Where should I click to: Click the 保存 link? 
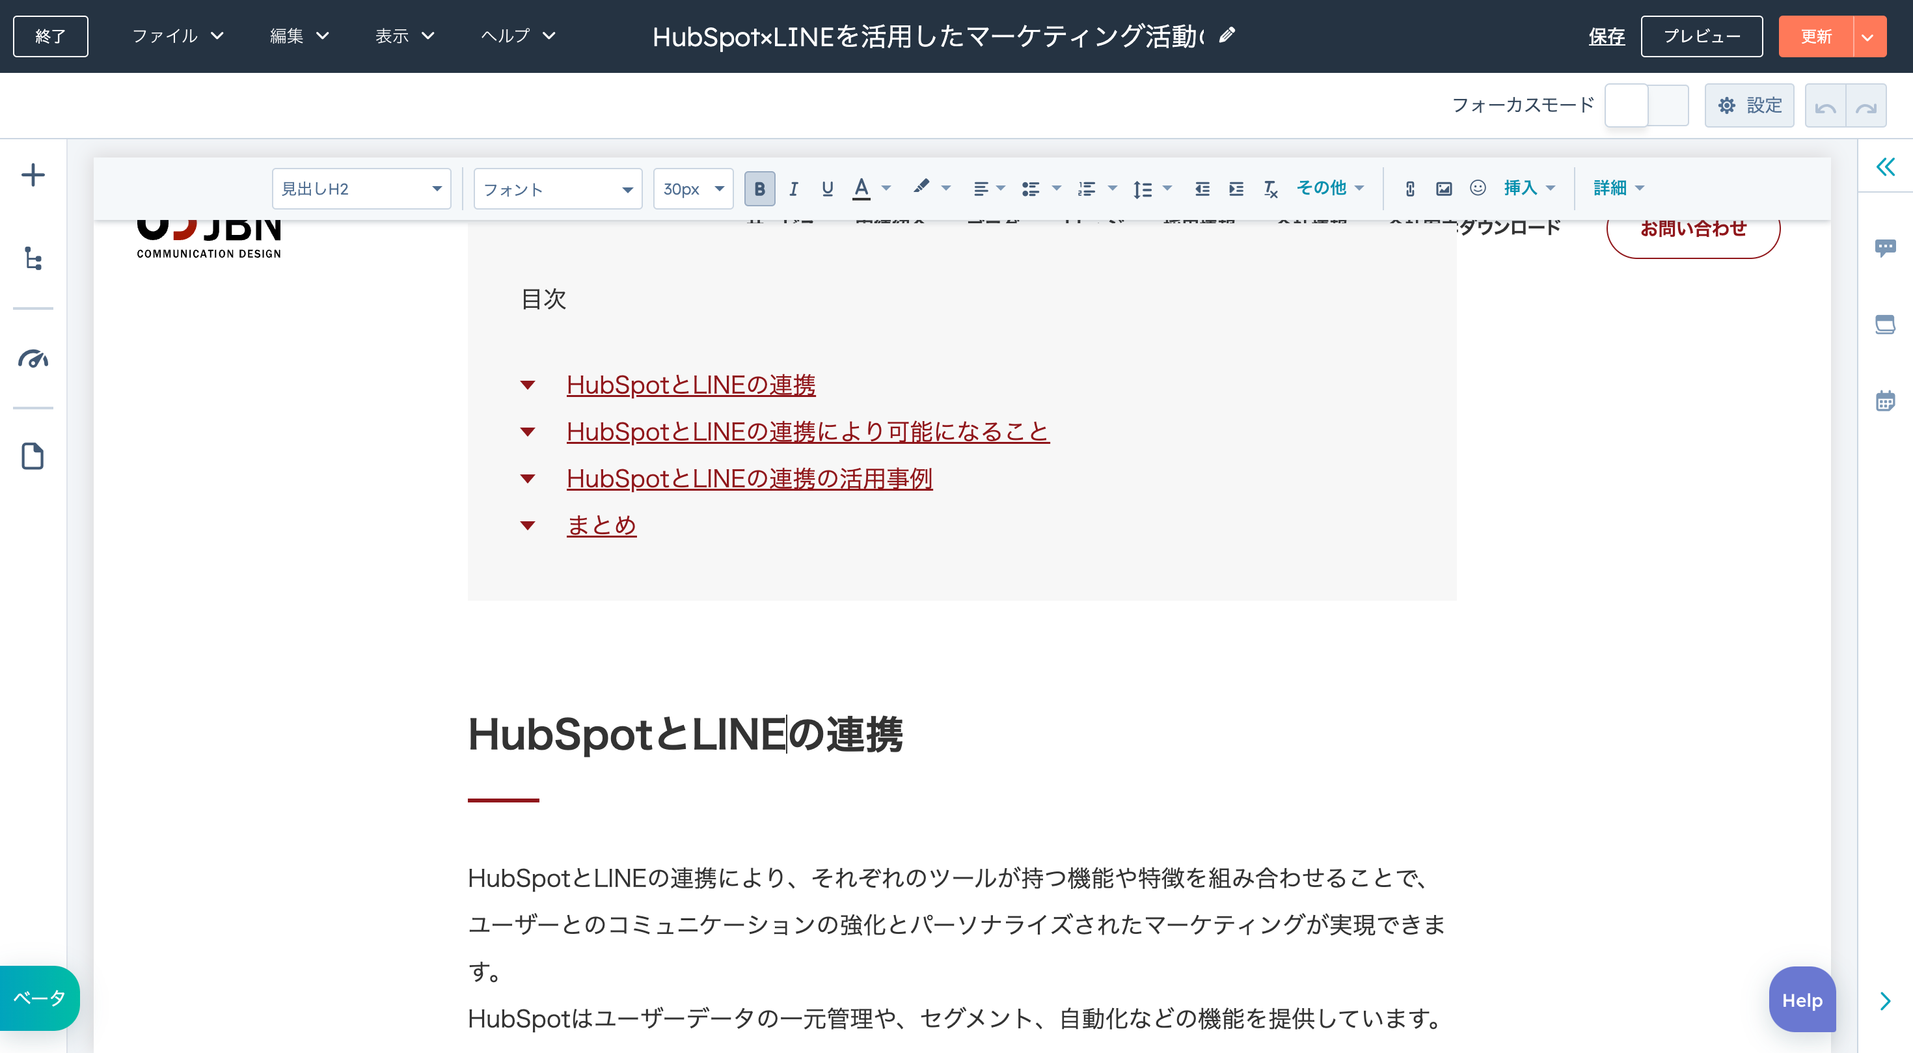[1607, 36]
